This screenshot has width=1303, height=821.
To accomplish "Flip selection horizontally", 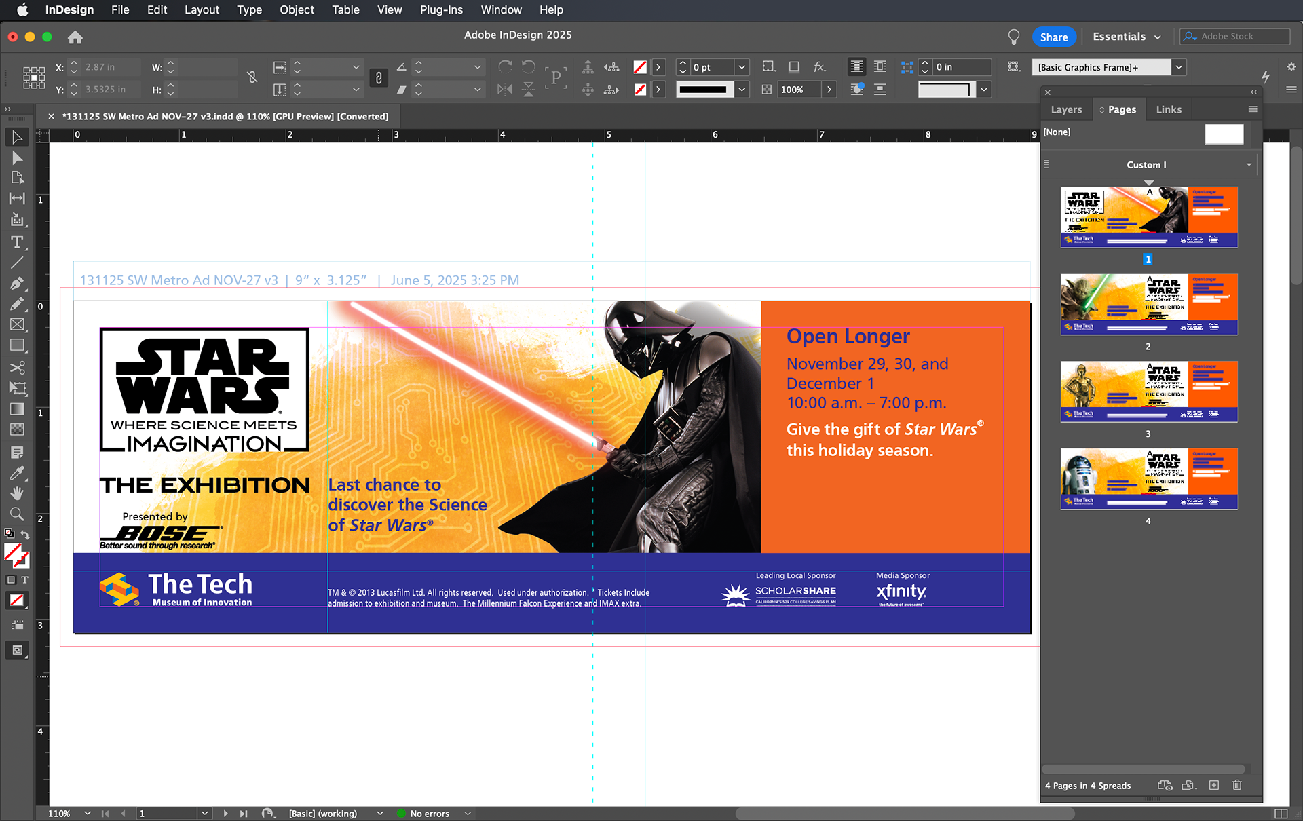I will pyautogui.click(x=505, y=89).
